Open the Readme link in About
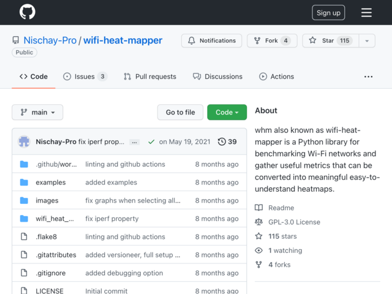This screenshot has width=392, height=294. [x=274, y=208]
